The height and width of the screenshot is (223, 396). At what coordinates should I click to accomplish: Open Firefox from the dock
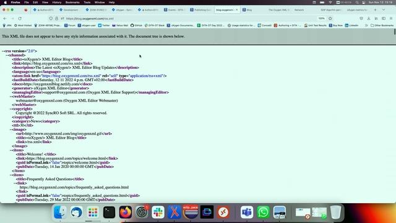[126, 212]
